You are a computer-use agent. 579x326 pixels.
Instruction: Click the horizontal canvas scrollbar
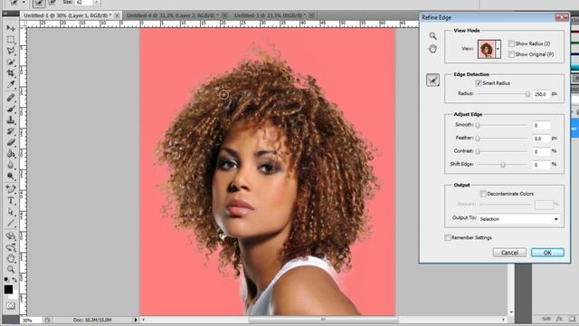pos(323,320)
